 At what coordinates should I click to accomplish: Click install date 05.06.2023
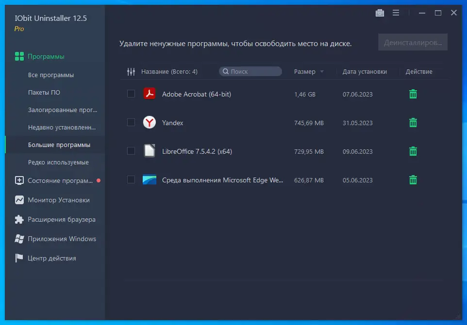click(357, 180)
